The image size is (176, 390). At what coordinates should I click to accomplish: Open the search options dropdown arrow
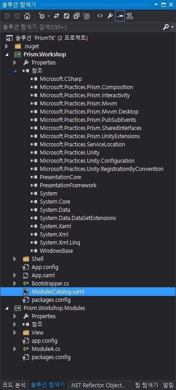(x=172, y=27)
